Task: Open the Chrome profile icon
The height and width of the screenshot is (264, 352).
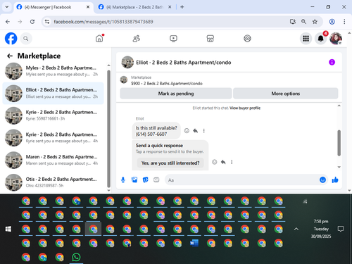Action: 332,22
